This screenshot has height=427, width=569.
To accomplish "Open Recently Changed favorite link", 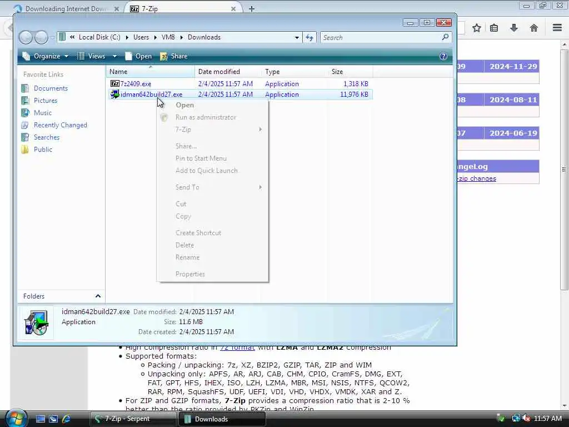I will click(60, 125).
